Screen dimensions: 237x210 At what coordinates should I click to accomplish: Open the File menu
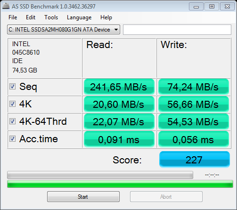[13, 17]
